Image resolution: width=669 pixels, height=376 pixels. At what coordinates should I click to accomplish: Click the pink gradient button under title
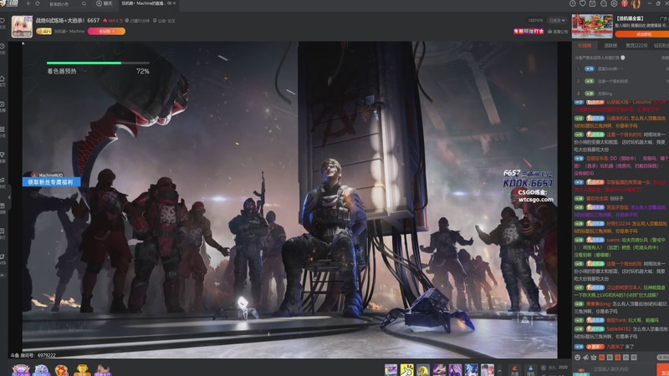pyautogui.click(x=106, y=31)
